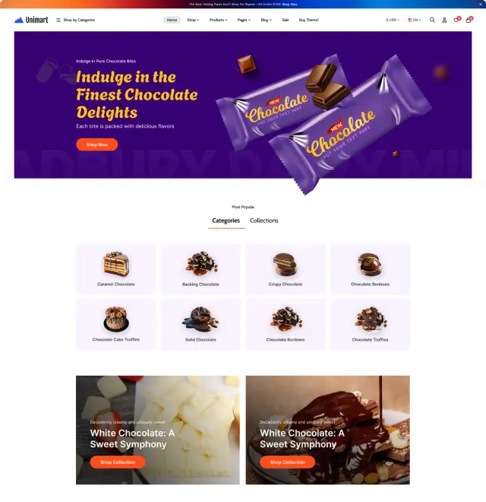This screenshot has height=502, width=486.
Task: Expand the USD currency dropdown
Action: (393, 20)
